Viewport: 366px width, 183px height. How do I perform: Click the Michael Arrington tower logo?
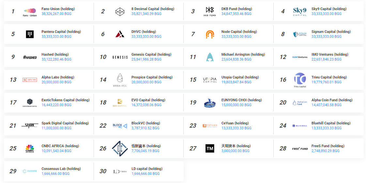[x=210, y=57]
